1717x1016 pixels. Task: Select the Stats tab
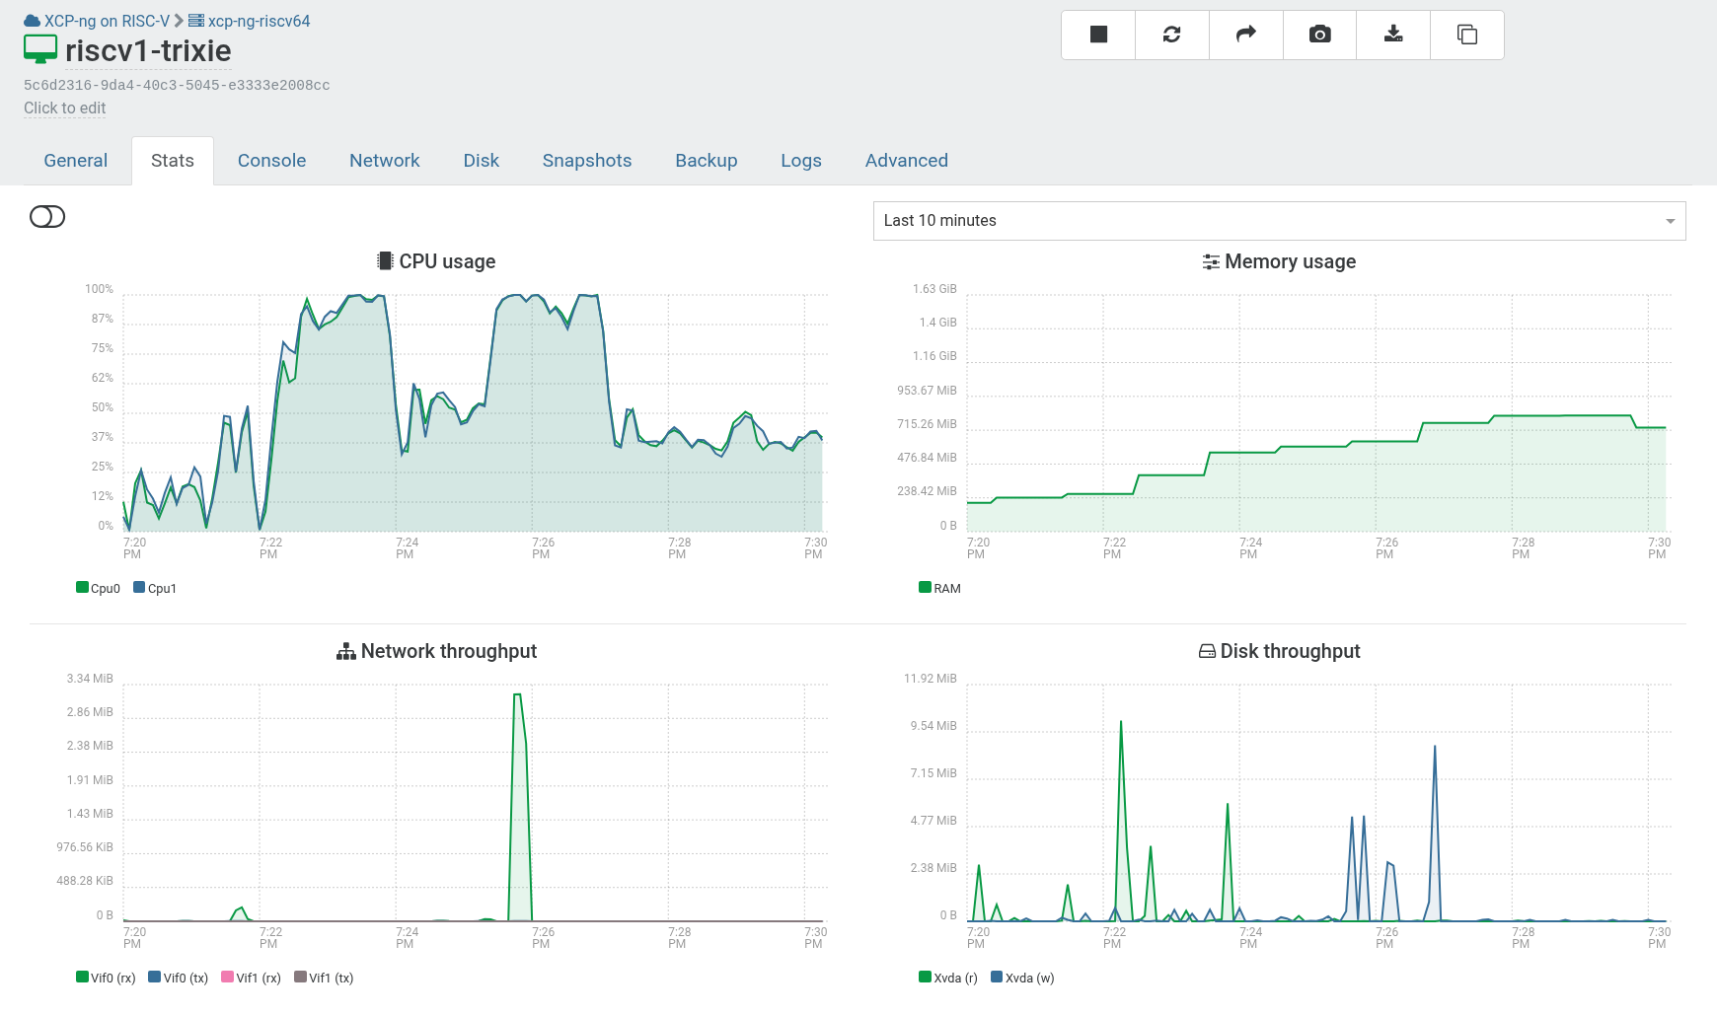point(173,161)
